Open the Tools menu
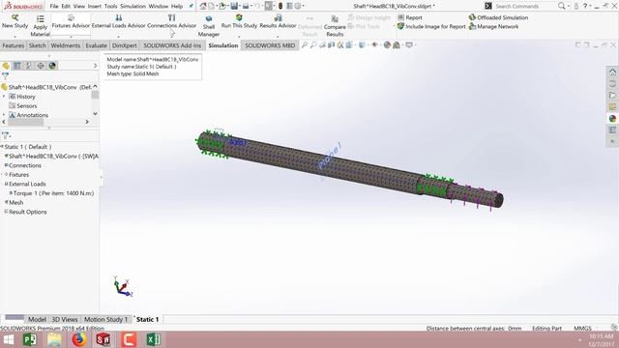619x348 pixels. coord(110,7)
